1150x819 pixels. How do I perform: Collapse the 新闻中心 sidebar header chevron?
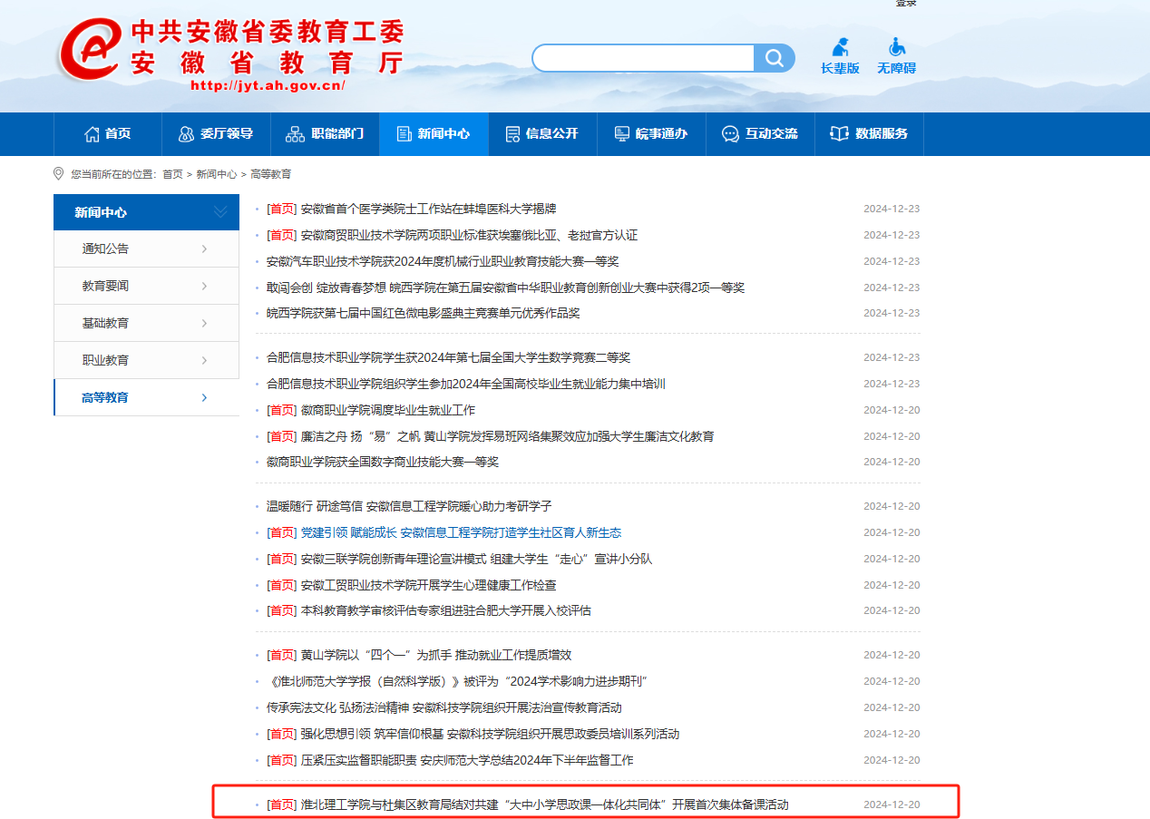tap(220, 212)
